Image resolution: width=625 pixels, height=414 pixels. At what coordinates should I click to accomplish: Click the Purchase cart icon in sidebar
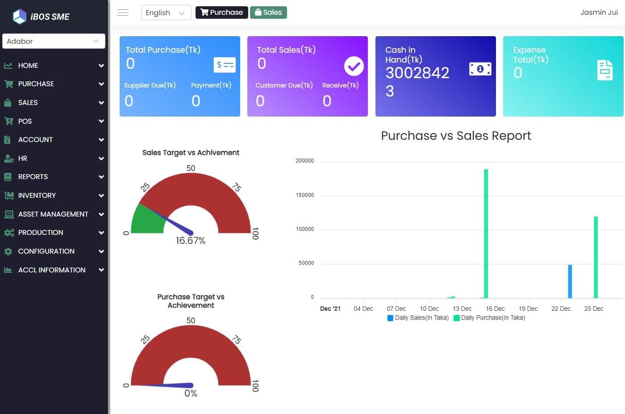pos(8,84)
